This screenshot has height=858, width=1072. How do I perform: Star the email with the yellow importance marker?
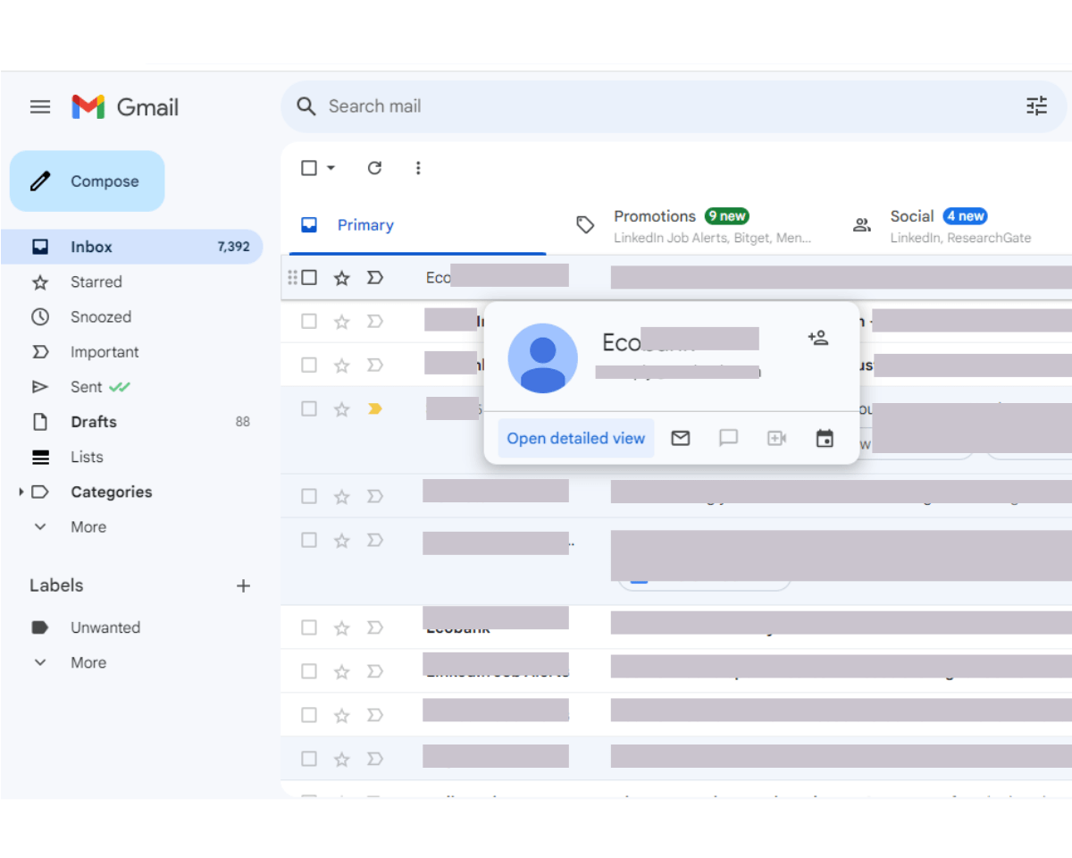tap(342, 409)
